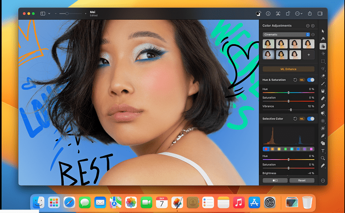The height and width of the screenshot is (213, 345).
Task: Select the Shape tool
Action: (323, 143)
